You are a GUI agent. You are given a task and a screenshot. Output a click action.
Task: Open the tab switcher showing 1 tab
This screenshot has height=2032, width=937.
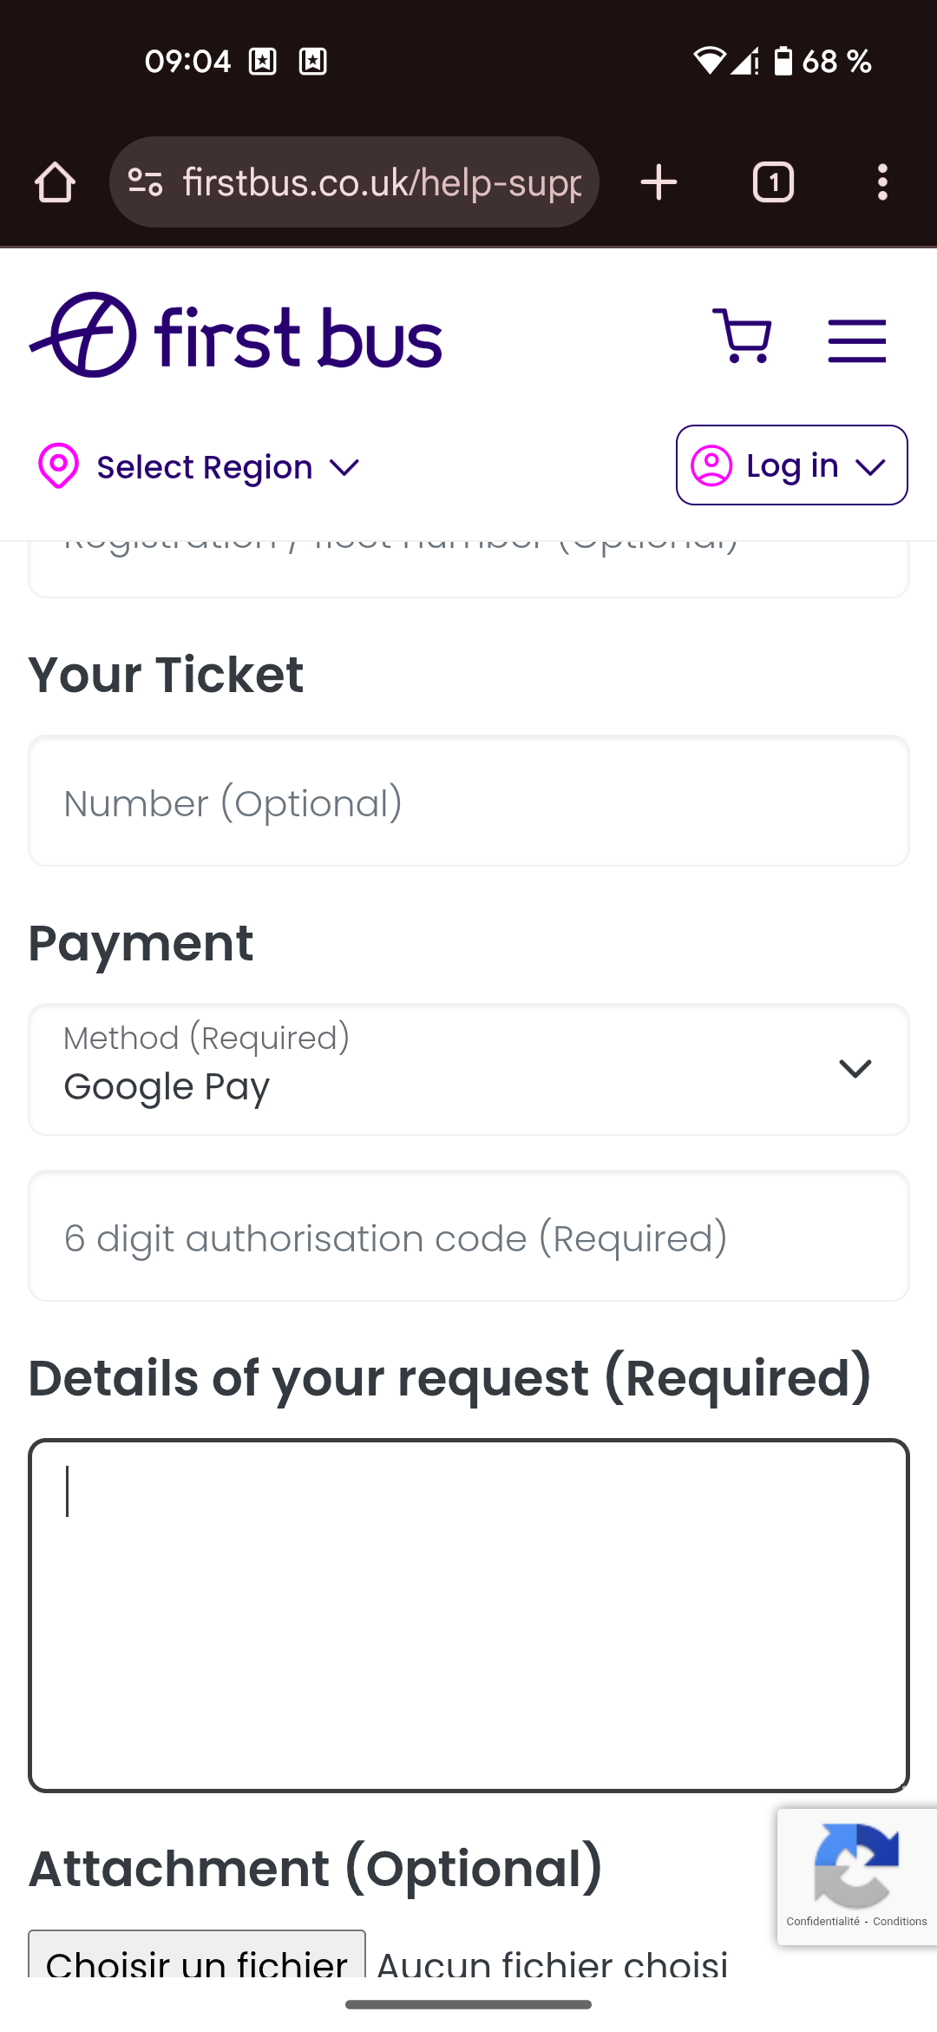(773, 182)
